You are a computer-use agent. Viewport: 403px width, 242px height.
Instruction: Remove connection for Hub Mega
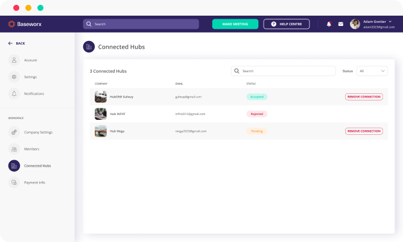[x=364, y=131]
